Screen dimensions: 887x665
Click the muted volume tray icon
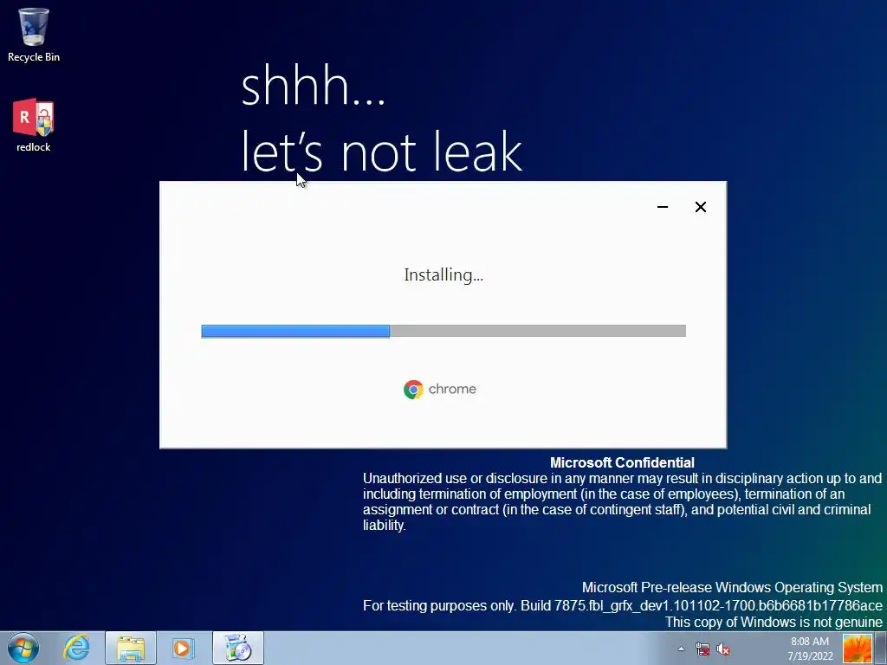tap(723, 649)
